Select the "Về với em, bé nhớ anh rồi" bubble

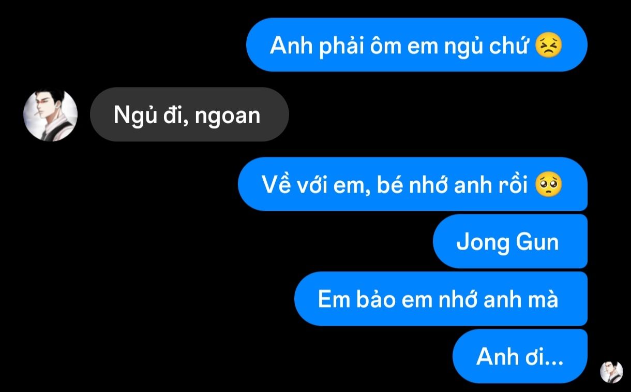tap(413, 184)
